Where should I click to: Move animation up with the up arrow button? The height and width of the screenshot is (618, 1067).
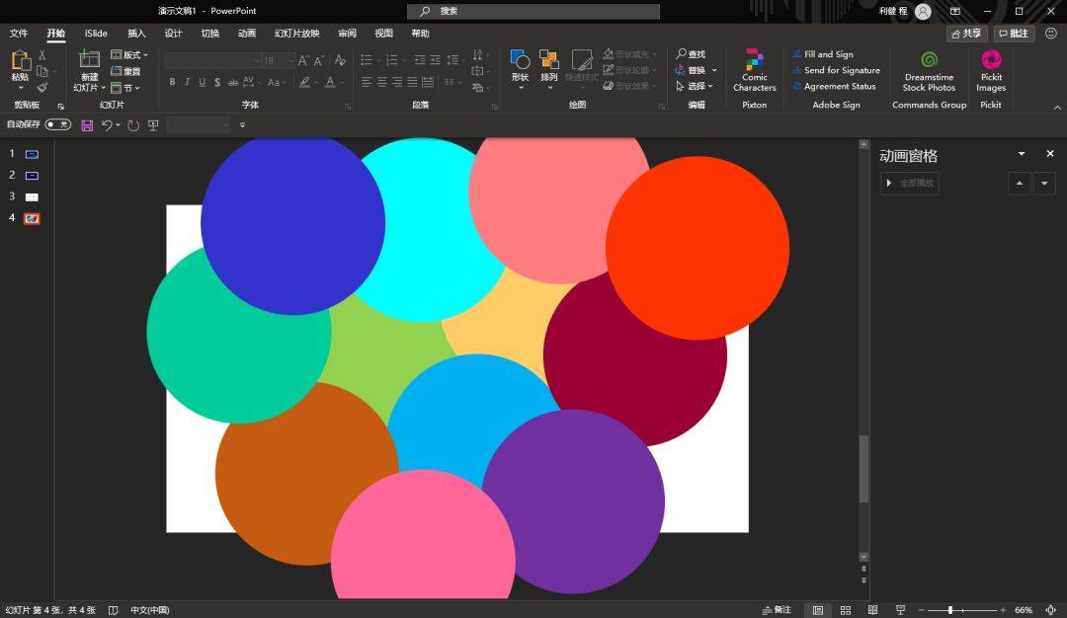click(x=1019, y=183)
